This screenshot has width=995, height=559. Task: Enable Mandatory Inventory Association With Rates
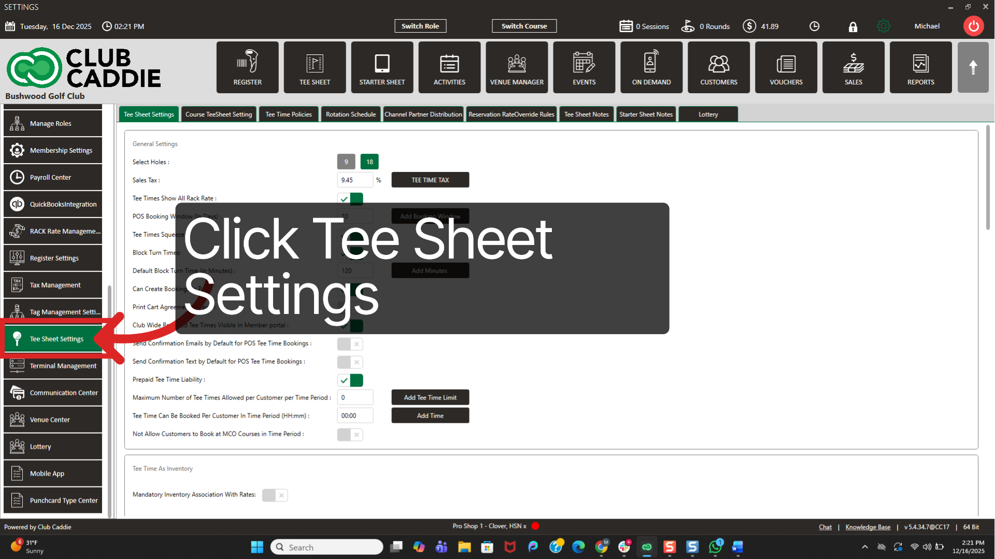tap(275, 495)
